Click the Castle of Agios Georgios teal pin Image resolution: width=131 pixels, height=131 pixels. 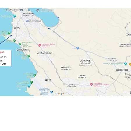tap(126, 64)
